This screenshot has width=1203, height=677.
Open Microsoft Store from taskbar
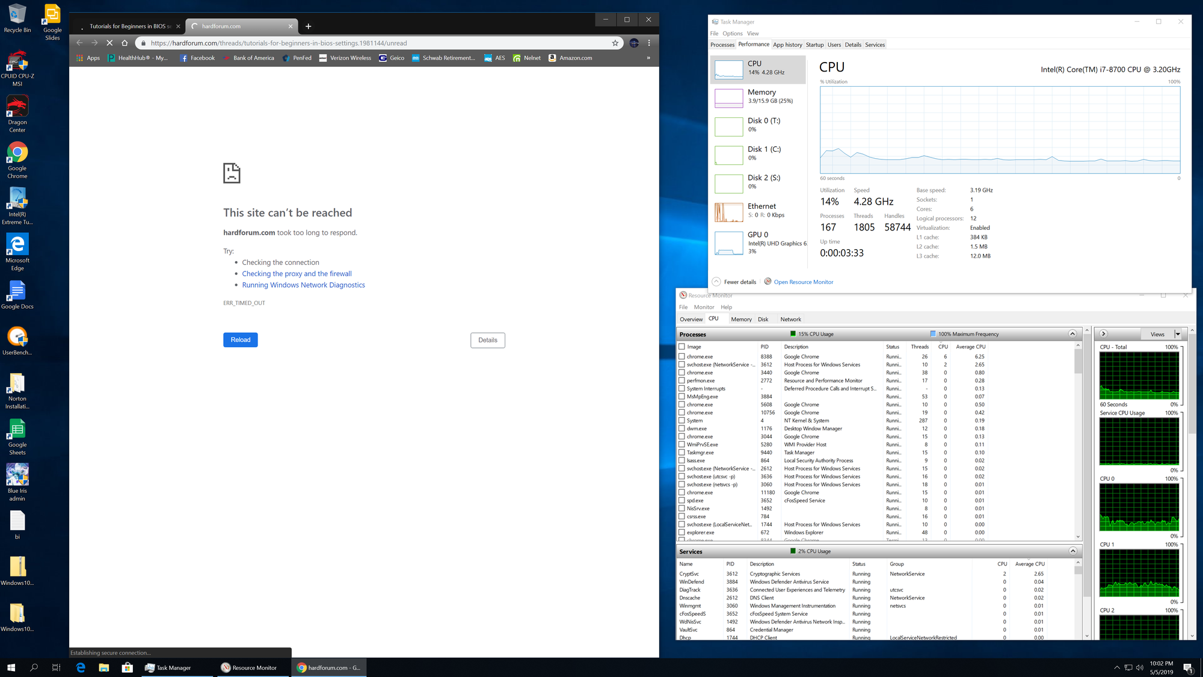click(127, 667)
